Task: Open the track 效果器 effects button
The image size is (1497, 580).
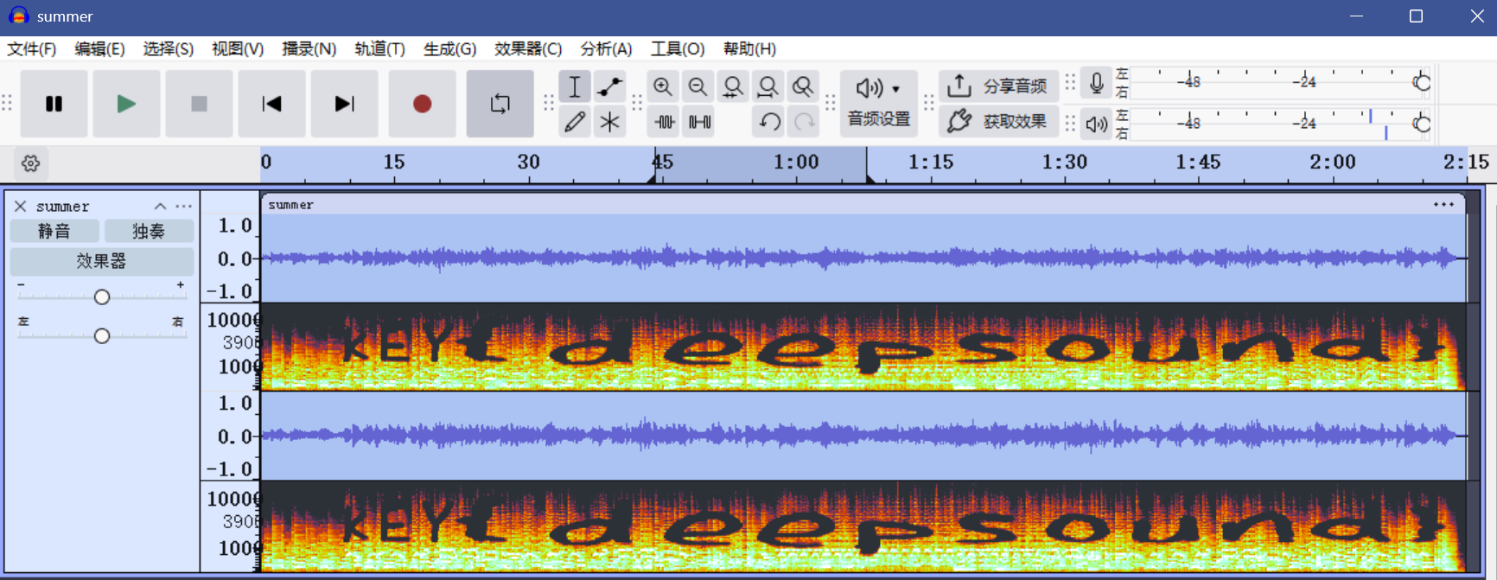Action: click(x=101, y=261)
